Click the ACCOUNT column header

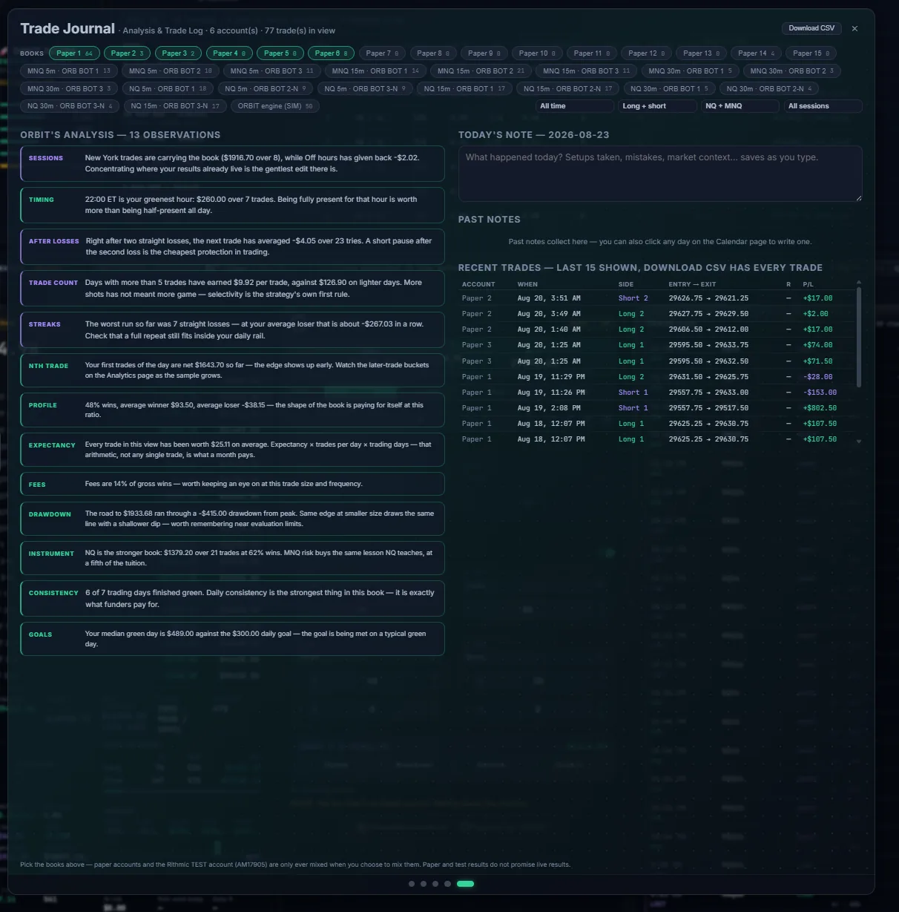tap(478, 284)
